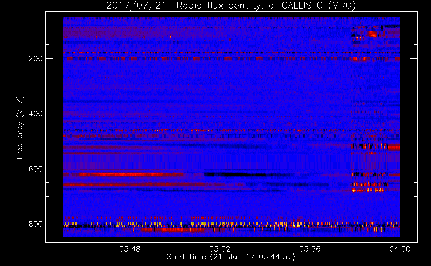Click the red burst at top right near 100 MHz
The height and width of the screenshot is (266, 431).
pyautogui.click(x=373, y=34)
